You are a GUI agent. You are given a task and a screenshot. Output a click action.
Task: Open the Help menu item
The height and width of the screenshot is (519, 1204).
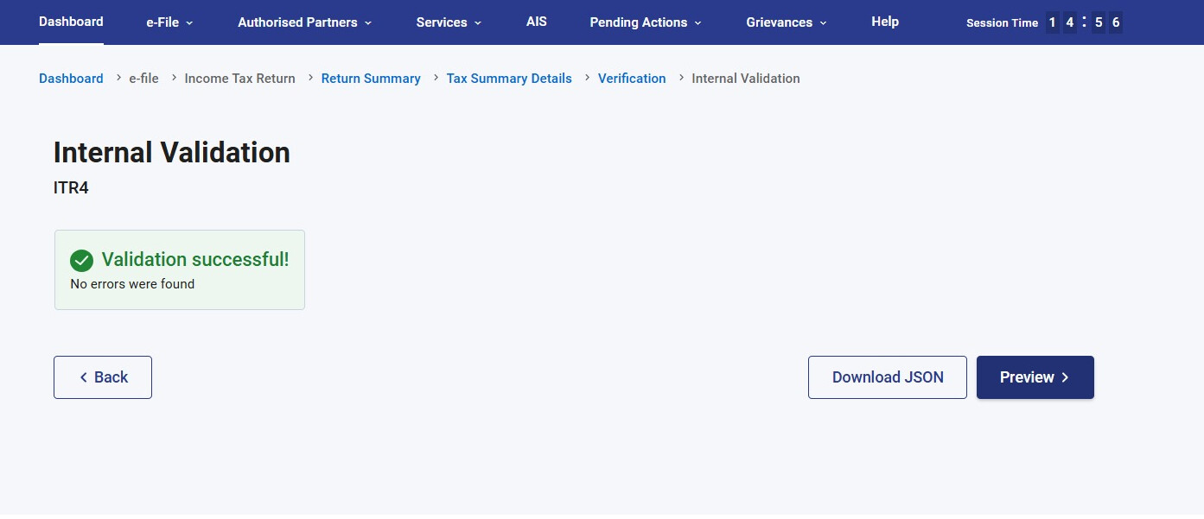tap(884, 22)
